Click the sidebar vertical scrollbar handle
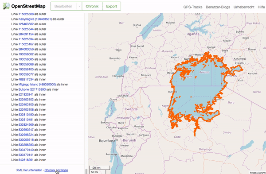The height and width of the screenshot is (174, 266). 86,171
